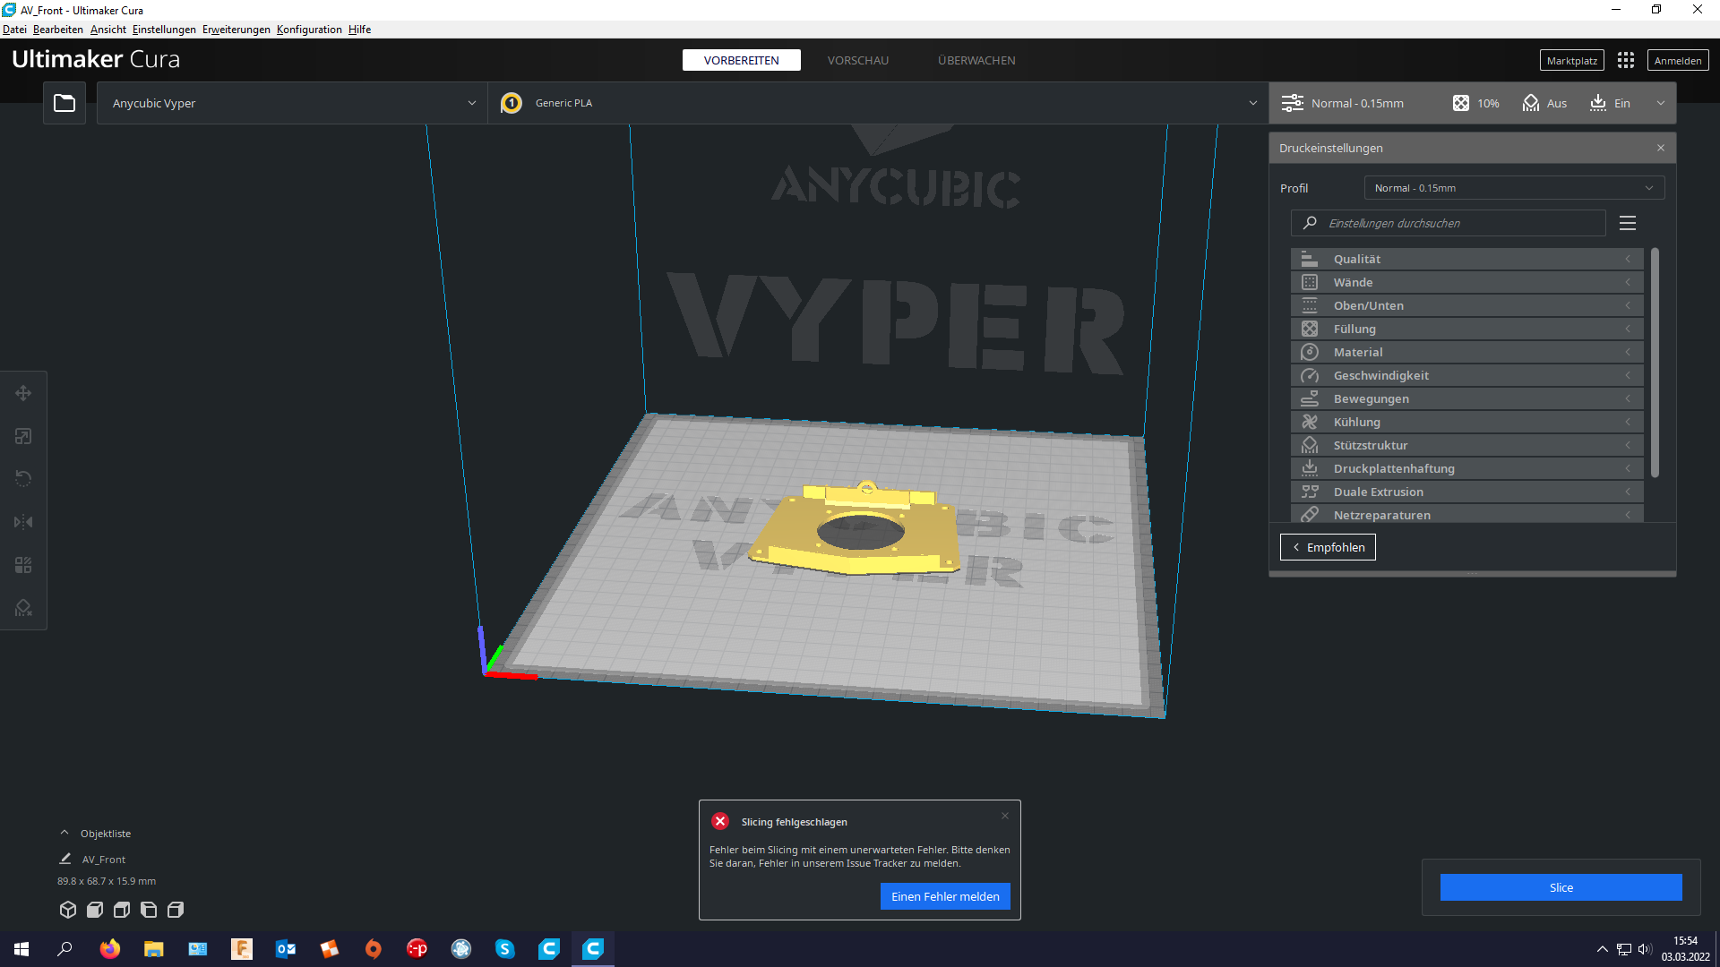The image size is (1720, 967).
Task: Activate the Support Blocker tool
Action: tap(22, 607)
